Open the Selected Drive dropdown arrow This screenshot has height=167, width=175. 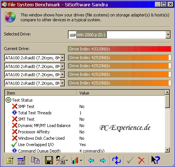click(x=168, y=35)
